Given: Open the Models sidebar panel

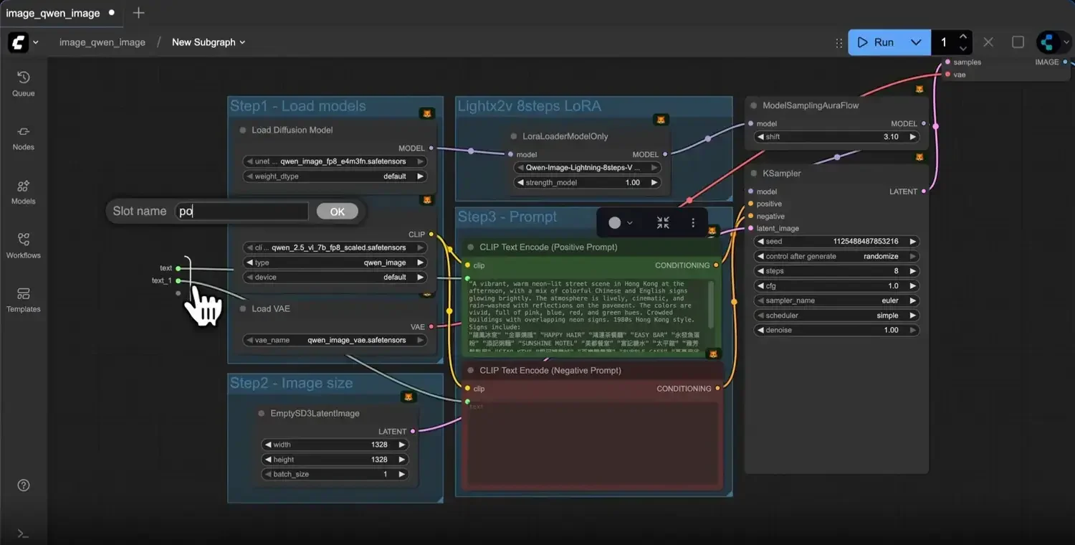Looking at the screenshot, I should (x=23, y=191).
